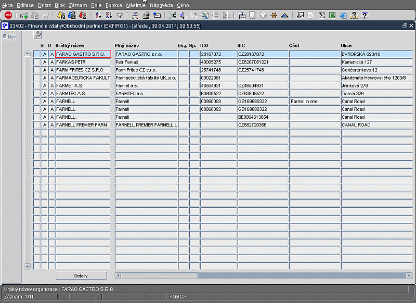Screen dimensions: 416x303
Task: Sort records ascending A to Z
Action: [x=98, y=16]
